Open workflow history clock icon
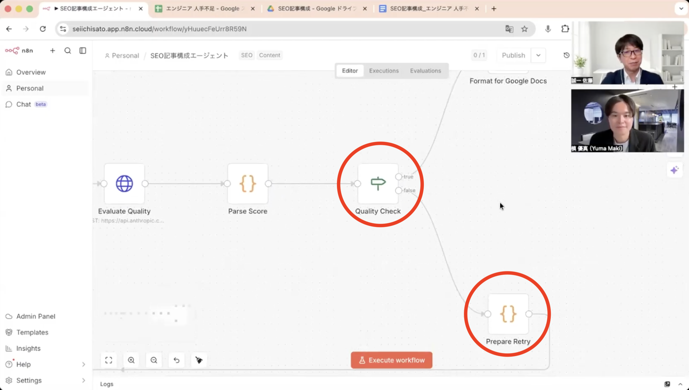Viewport: 689px width, 390px height. pyautogui.click(x=566, y=55)
